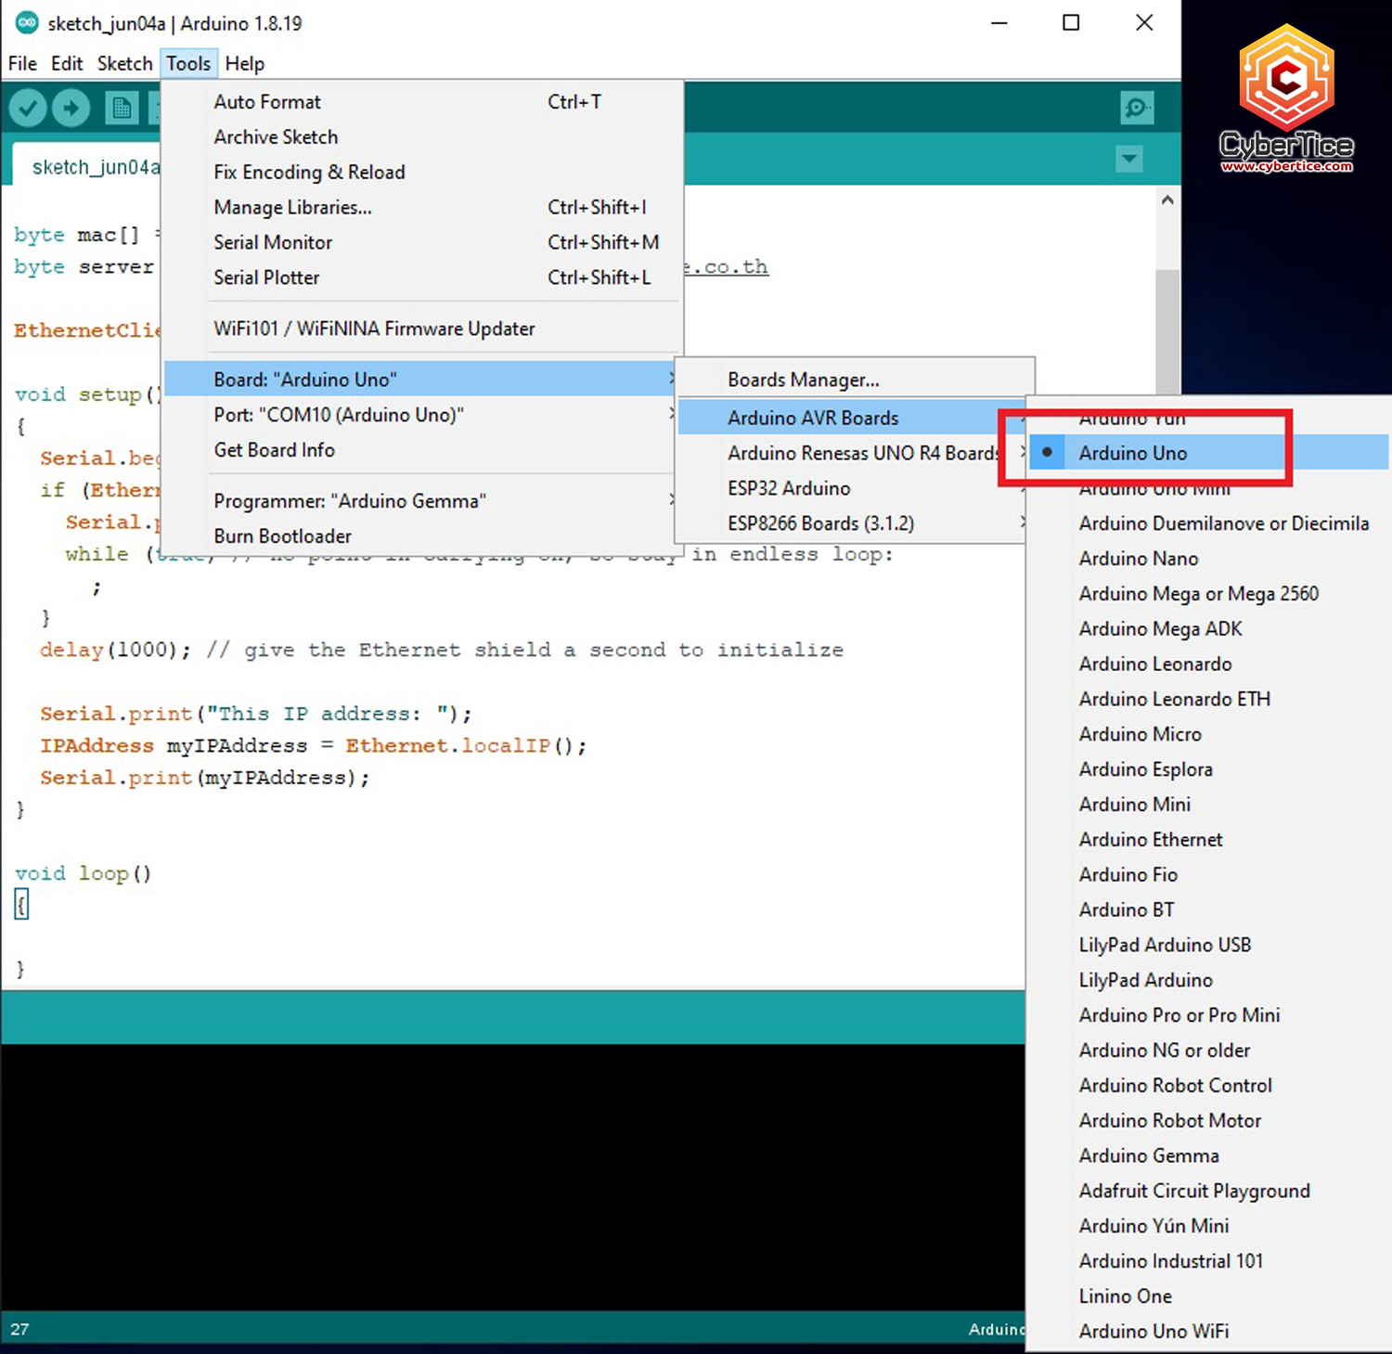Image resolution: width=1392 pixels, height=1354 pixels.
Task: Click the Verify checkmark toolbar icon
Action: (x=28, y=109)
